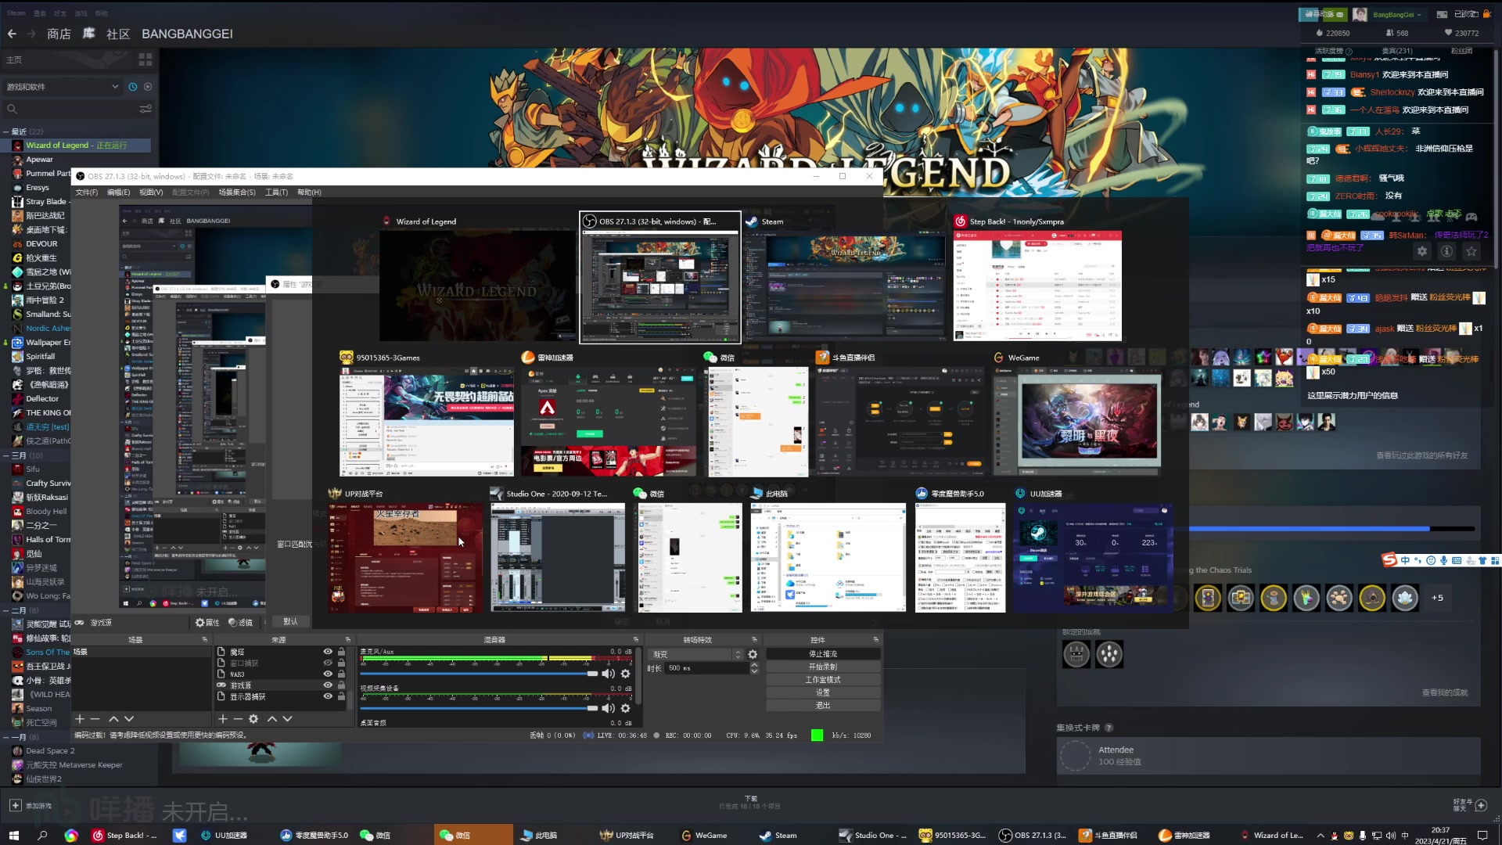Open Steam 社区 community tab
Screen dimensions: 1502x845
pos(118,34)
